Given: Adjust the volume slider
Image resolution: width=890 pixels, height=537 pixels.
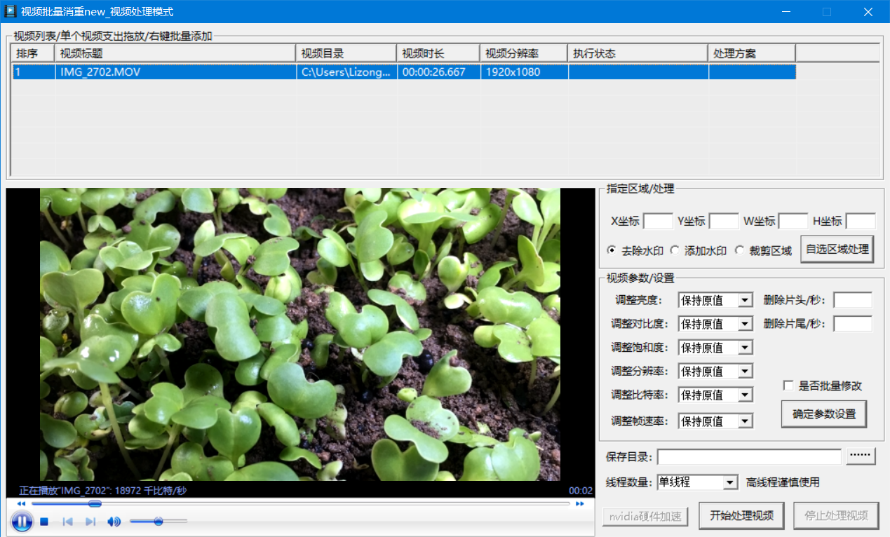Looking at the screenshot, I should pos(159,521).
